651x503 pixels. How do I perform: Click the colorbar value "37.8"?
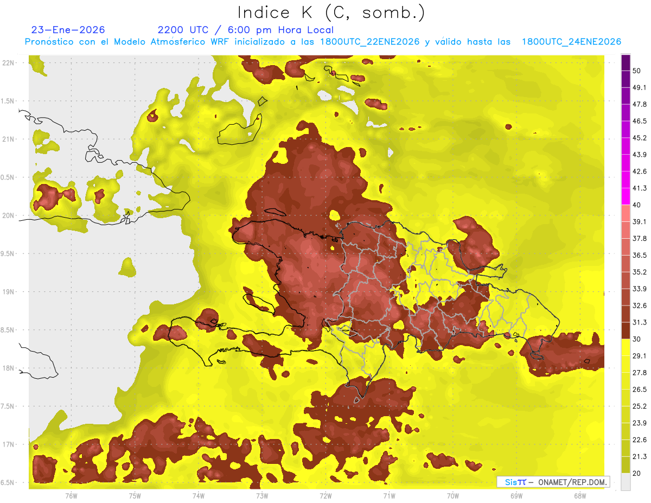tap(640, 238)
